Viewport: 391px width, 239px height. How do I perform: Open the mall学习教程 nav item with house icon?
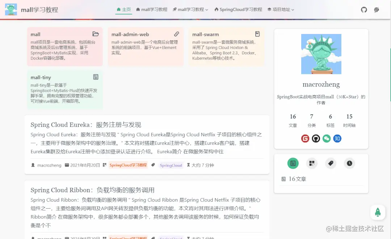click(152, 9)
